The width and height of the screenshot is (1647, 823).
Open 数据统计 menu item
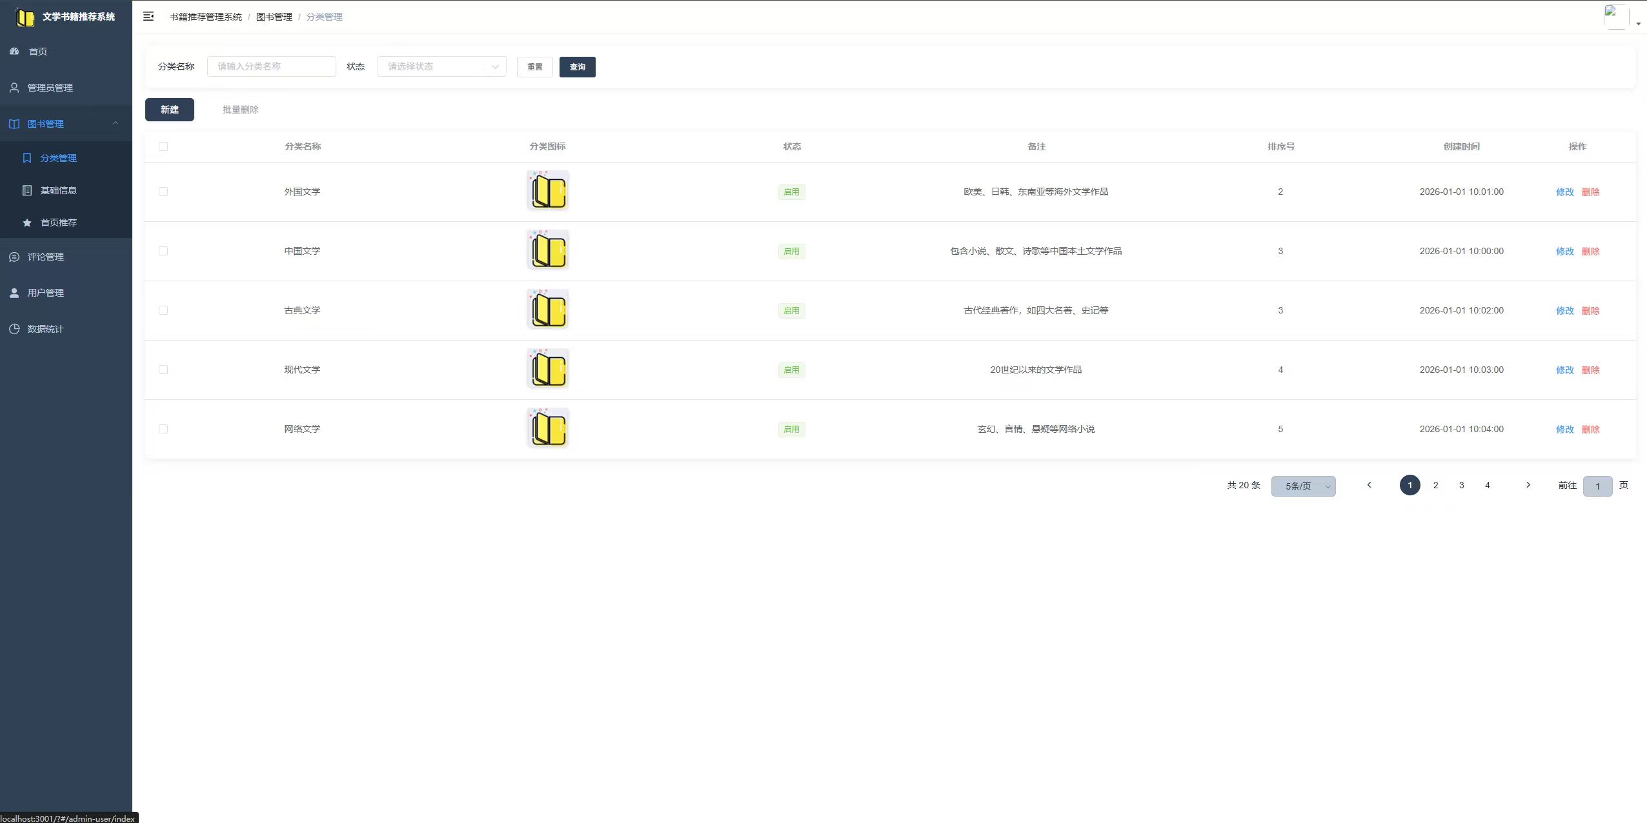pos(66,329)
